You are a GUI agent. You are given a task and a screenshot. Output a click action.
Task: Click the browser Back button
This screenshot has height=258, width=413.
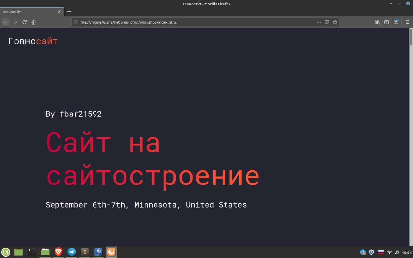pyautogui.click(x=6, y=22)
